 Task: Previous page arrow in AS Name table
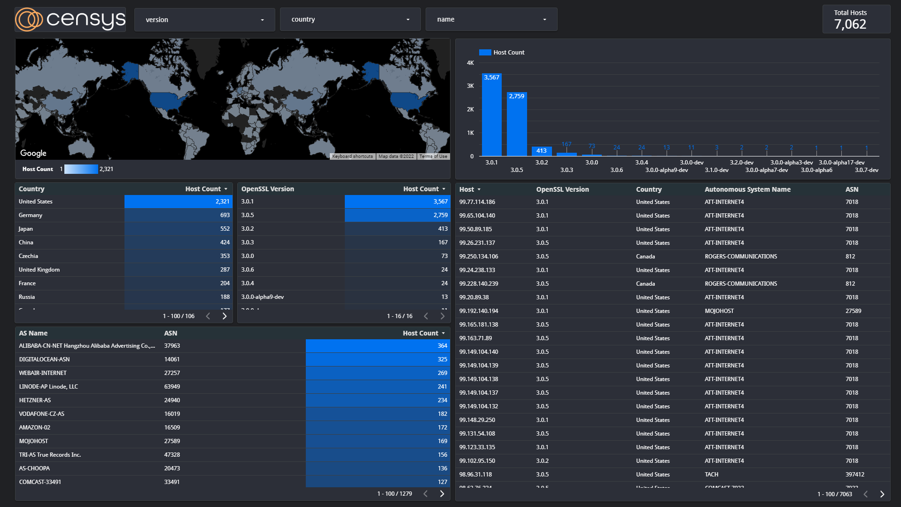426,494
